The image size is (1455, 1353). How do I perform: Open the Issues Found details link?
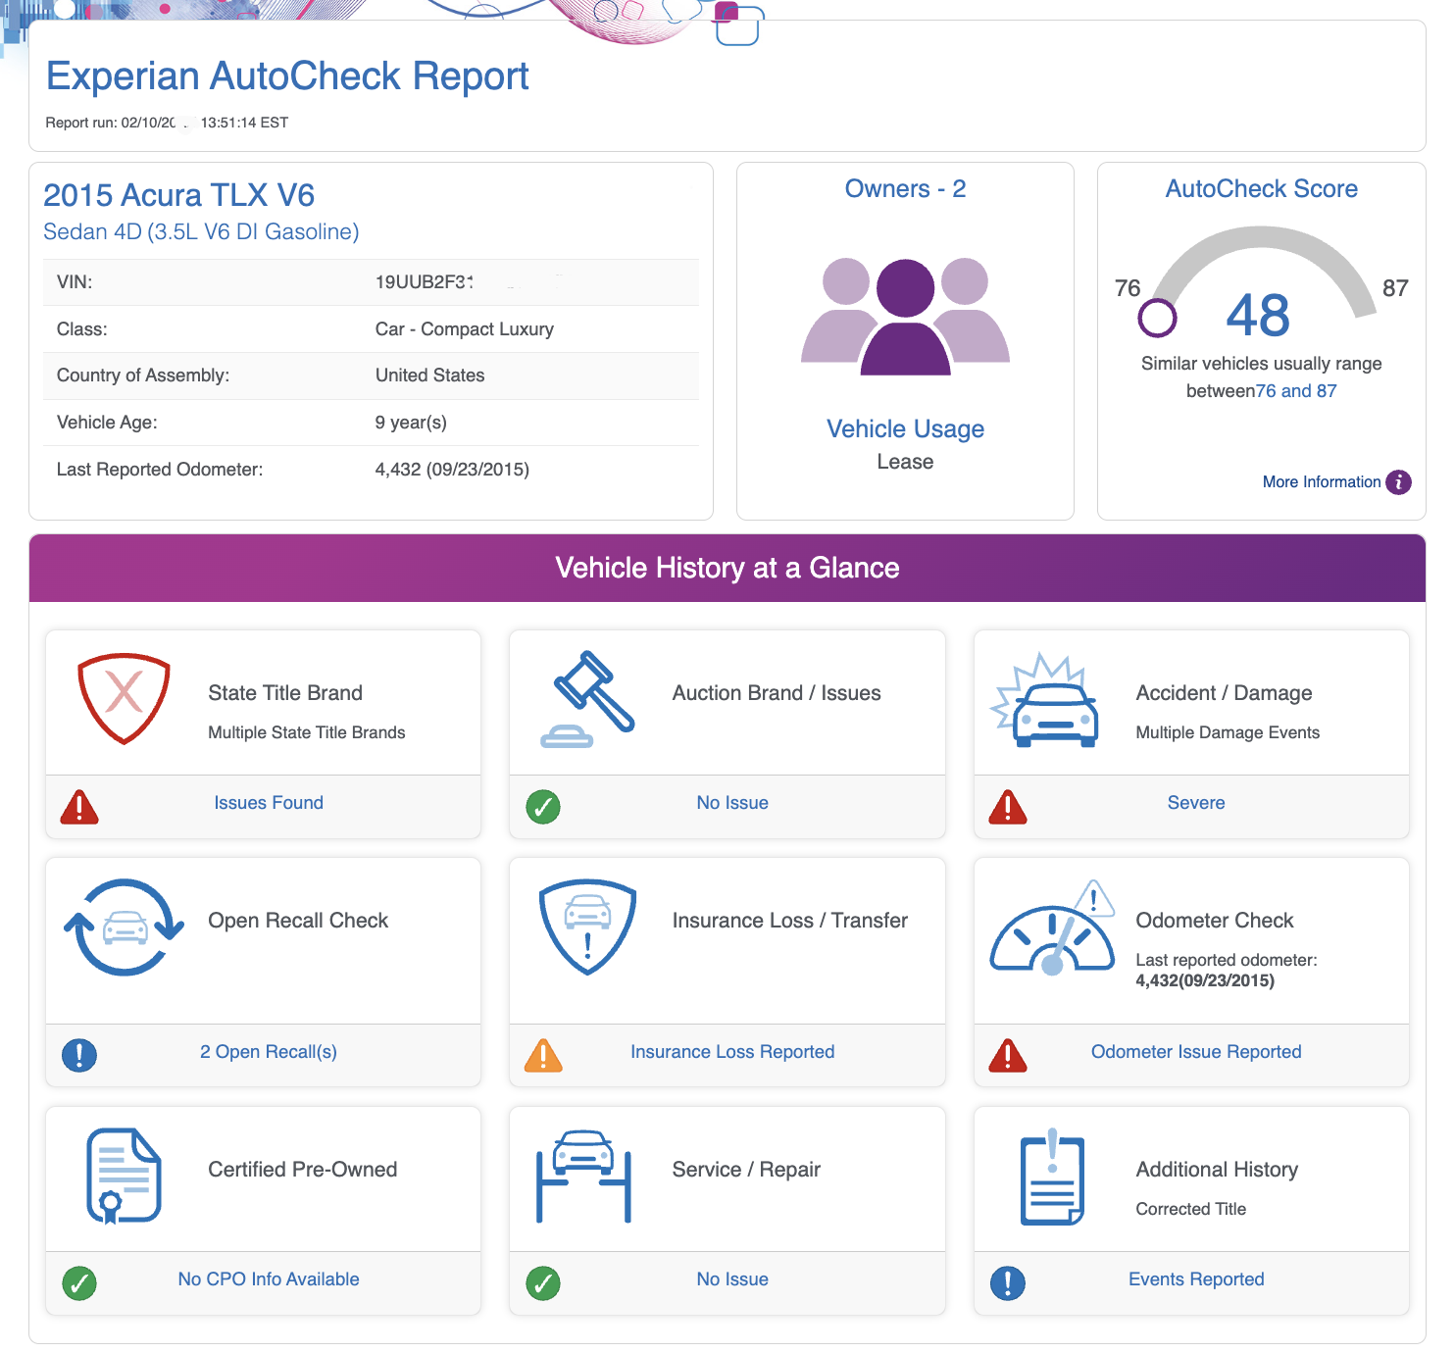click(268, 802)
